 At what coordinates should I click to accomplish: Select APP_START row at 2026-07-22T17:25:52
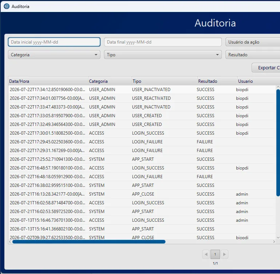141,159
